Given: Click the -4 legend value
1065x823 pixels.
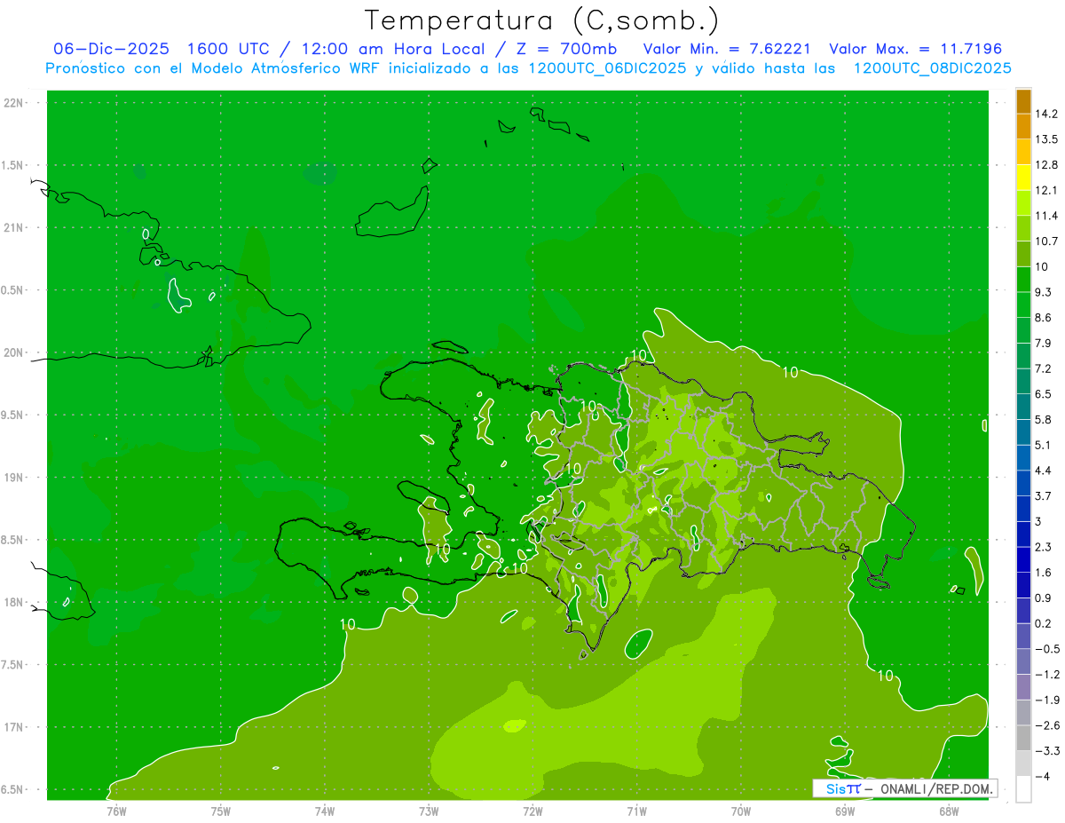Looking at the screenshot, I should (1043, 777).
